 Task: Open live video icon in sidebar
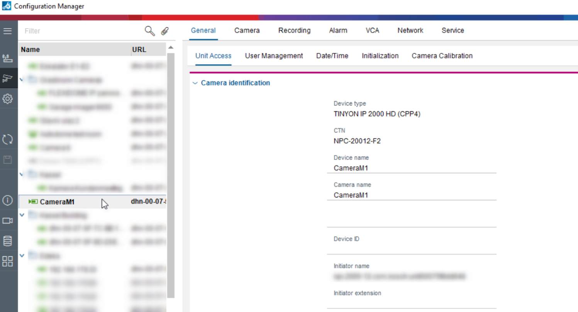click(x=8, y=220)
